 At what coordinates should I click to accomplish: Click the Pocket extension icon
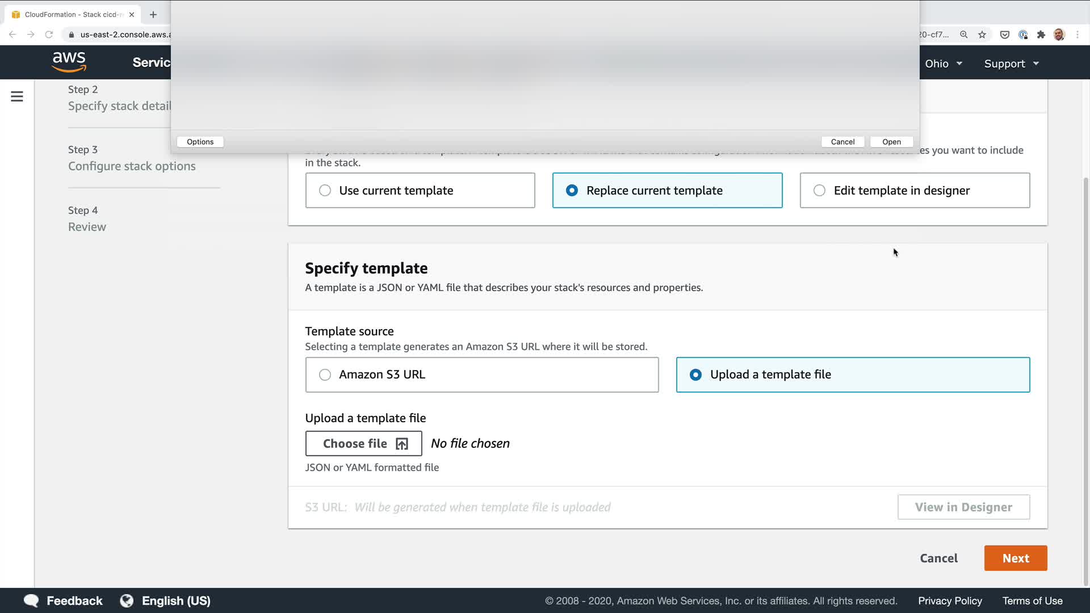pos(1004,35)
